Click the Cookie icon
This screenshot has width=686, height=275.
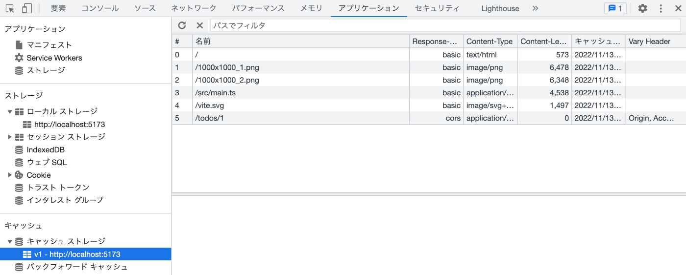click(x=19, y=175)
